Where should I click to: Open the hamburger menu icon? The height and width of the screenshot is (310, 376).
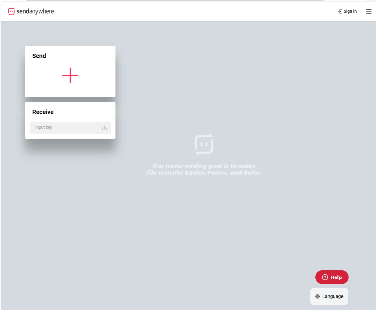(368, 11)
